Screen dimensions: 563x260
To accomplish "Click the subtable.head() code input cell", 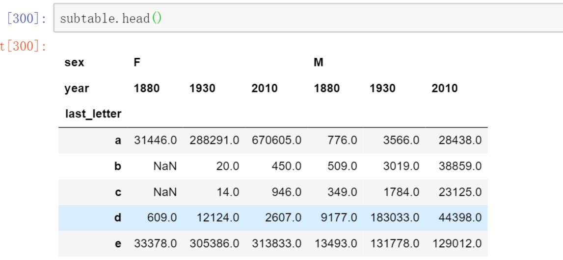I will point(308,18).
